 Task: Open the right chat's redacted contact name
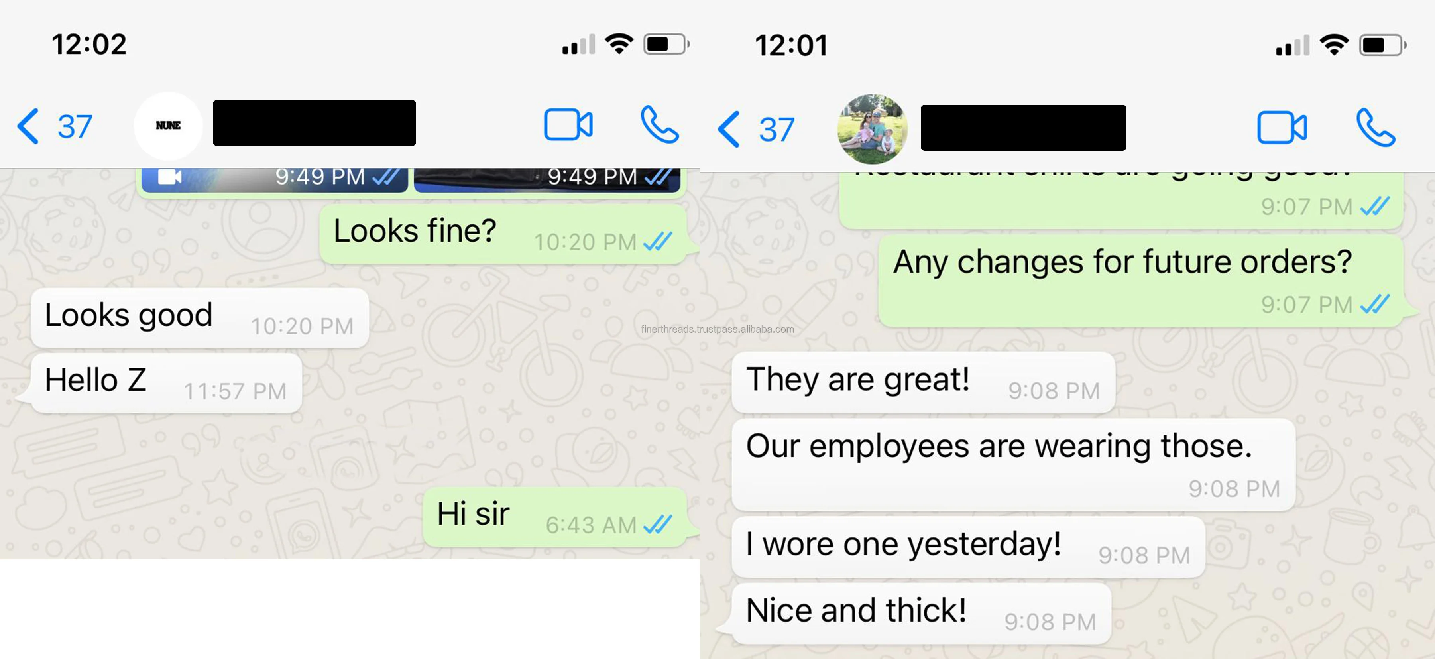[x=1023, y=128]
